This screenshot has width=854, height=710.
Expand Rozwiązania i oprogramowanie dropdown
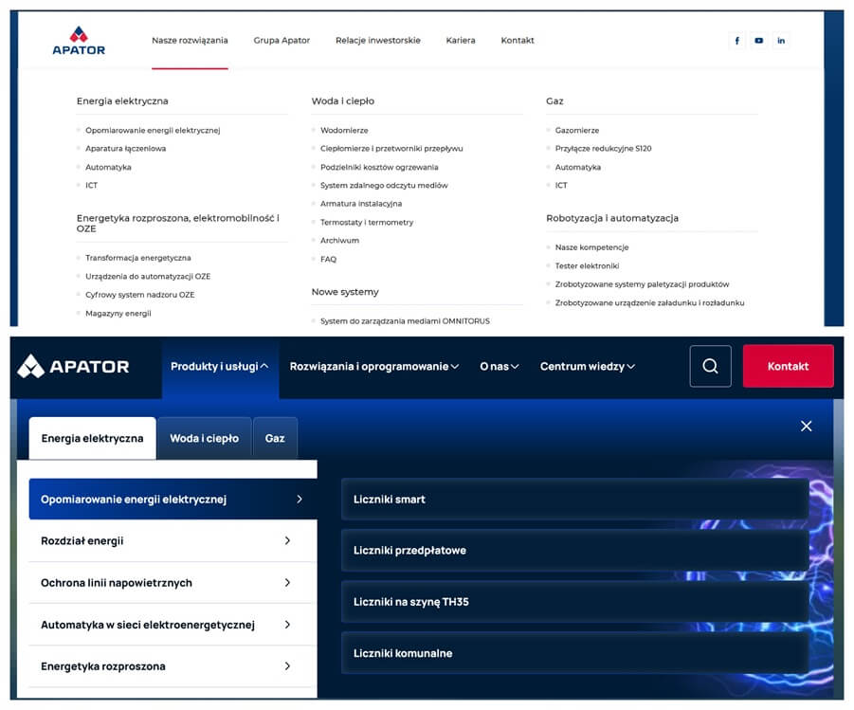[374, 366]
